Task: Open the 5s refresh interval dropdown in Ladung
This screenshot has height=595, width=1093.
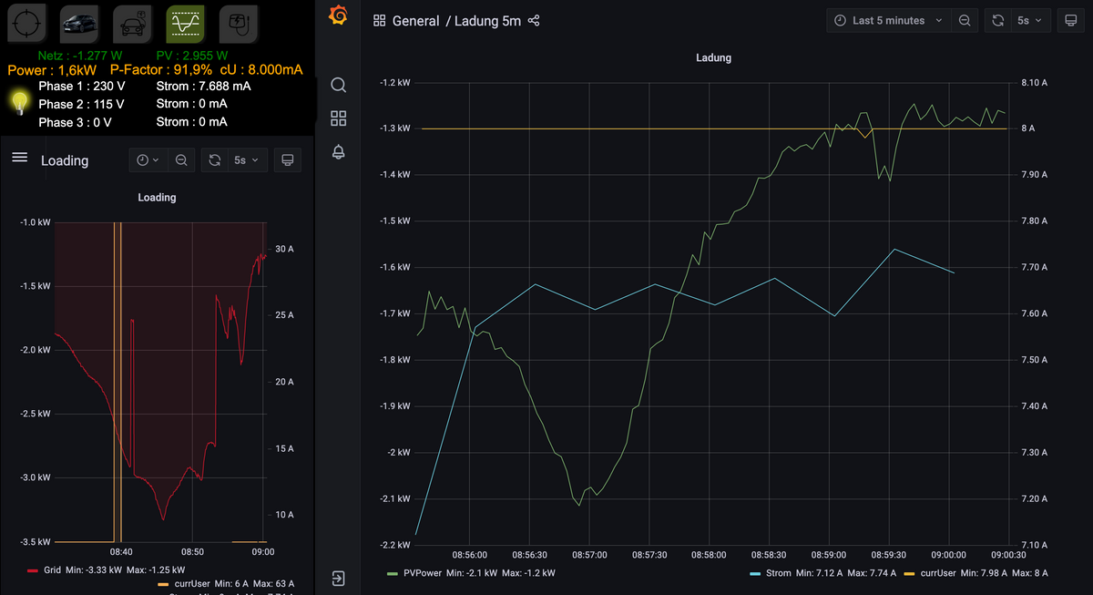Action: pyautogui.click(x=1030, y=20)
